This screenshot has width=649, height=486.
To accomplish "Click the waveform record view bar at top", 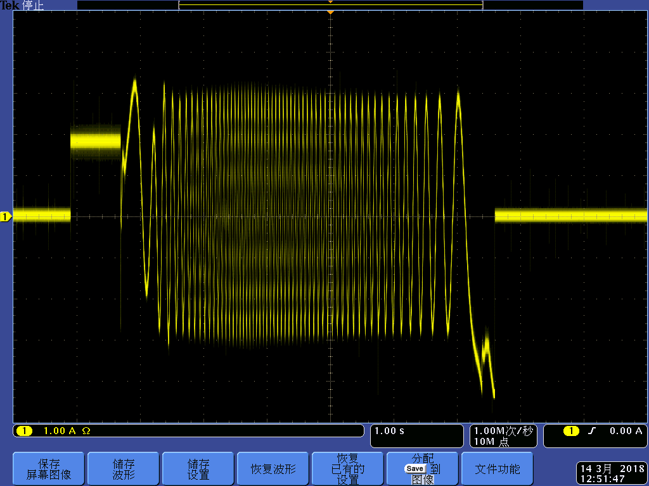I will pos(330,5).
